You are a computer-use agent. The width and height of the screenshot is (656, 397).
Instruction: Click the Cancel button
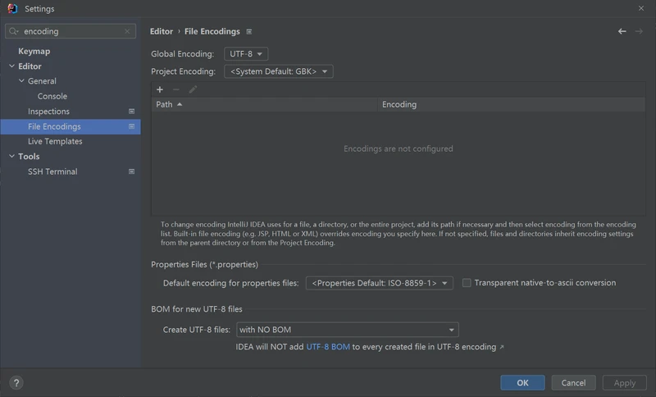click(573, 382)
